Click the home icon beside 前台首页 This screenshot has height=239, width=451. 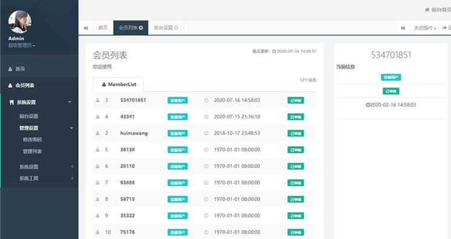(427, 10)
